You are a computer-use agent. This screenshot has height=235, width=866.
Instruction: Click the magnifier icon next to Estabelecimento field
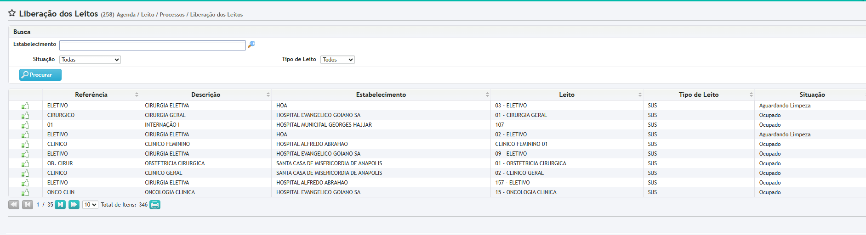point(251,45)
